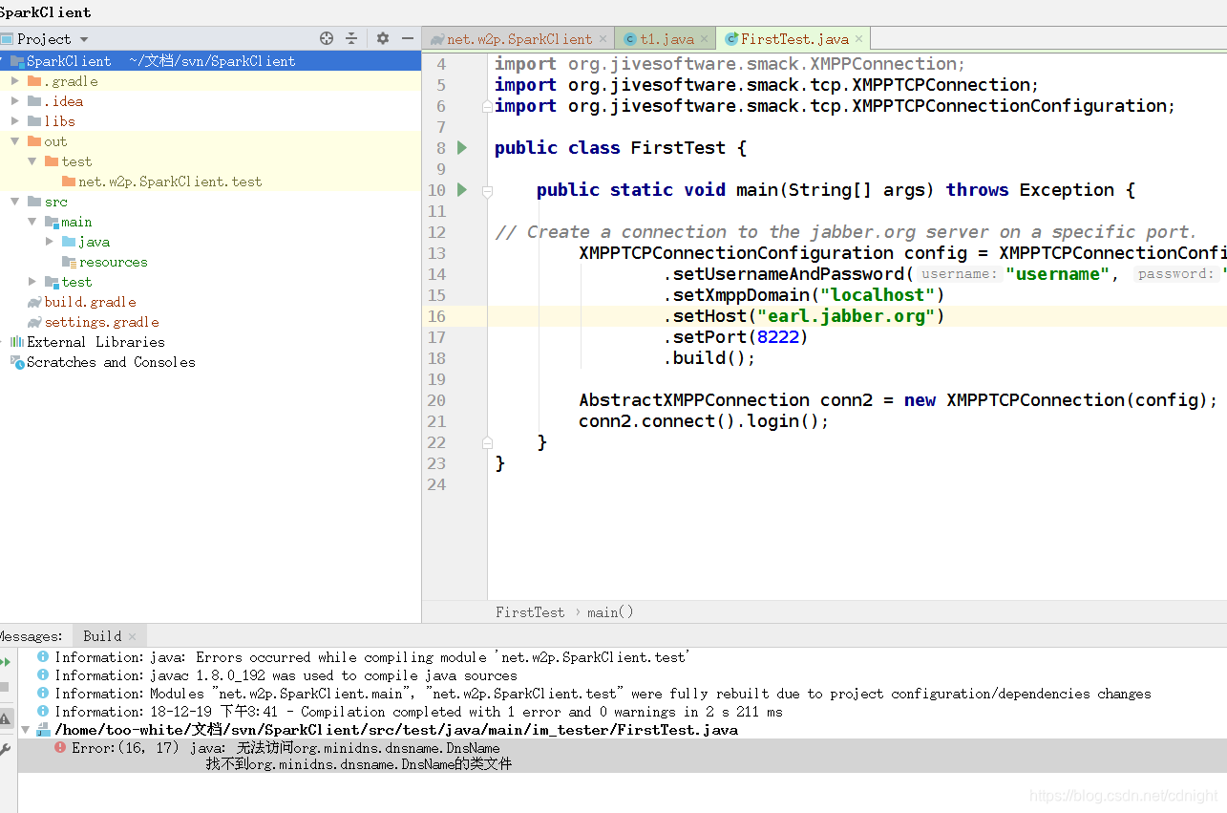
Task: Open Project panel settings gear
Action: pos(383,38)
